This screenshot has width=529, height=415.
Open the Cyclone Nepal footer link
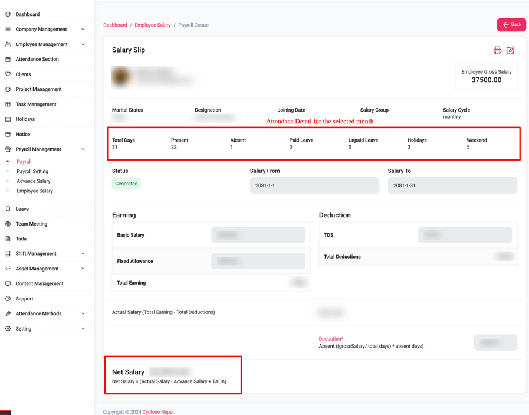coord(158,412)
